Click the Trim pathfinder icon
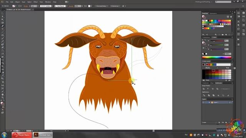Screen dimensions: 246x138 point(209,95)
